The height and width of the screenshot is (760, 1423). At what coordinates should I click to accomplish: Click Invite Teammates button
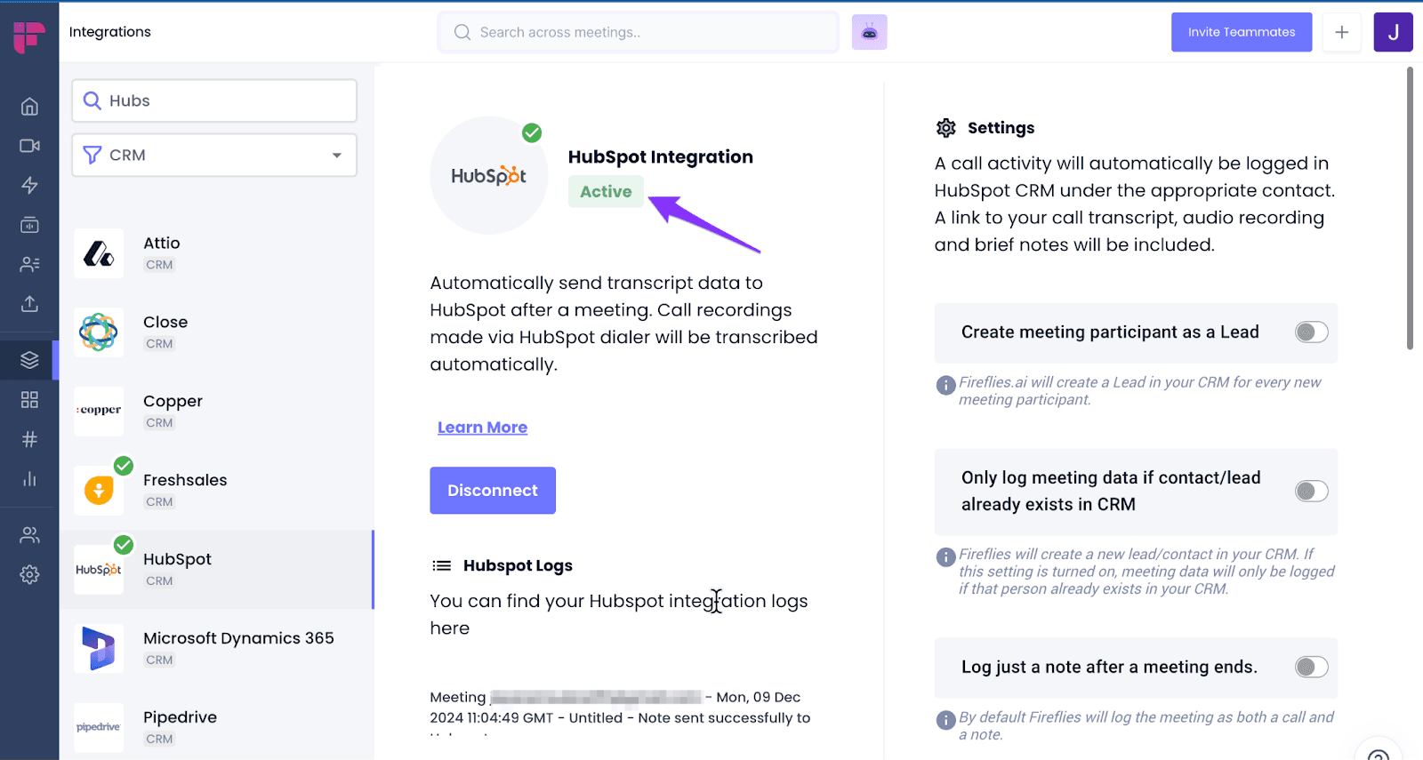tap(1242, 32)
